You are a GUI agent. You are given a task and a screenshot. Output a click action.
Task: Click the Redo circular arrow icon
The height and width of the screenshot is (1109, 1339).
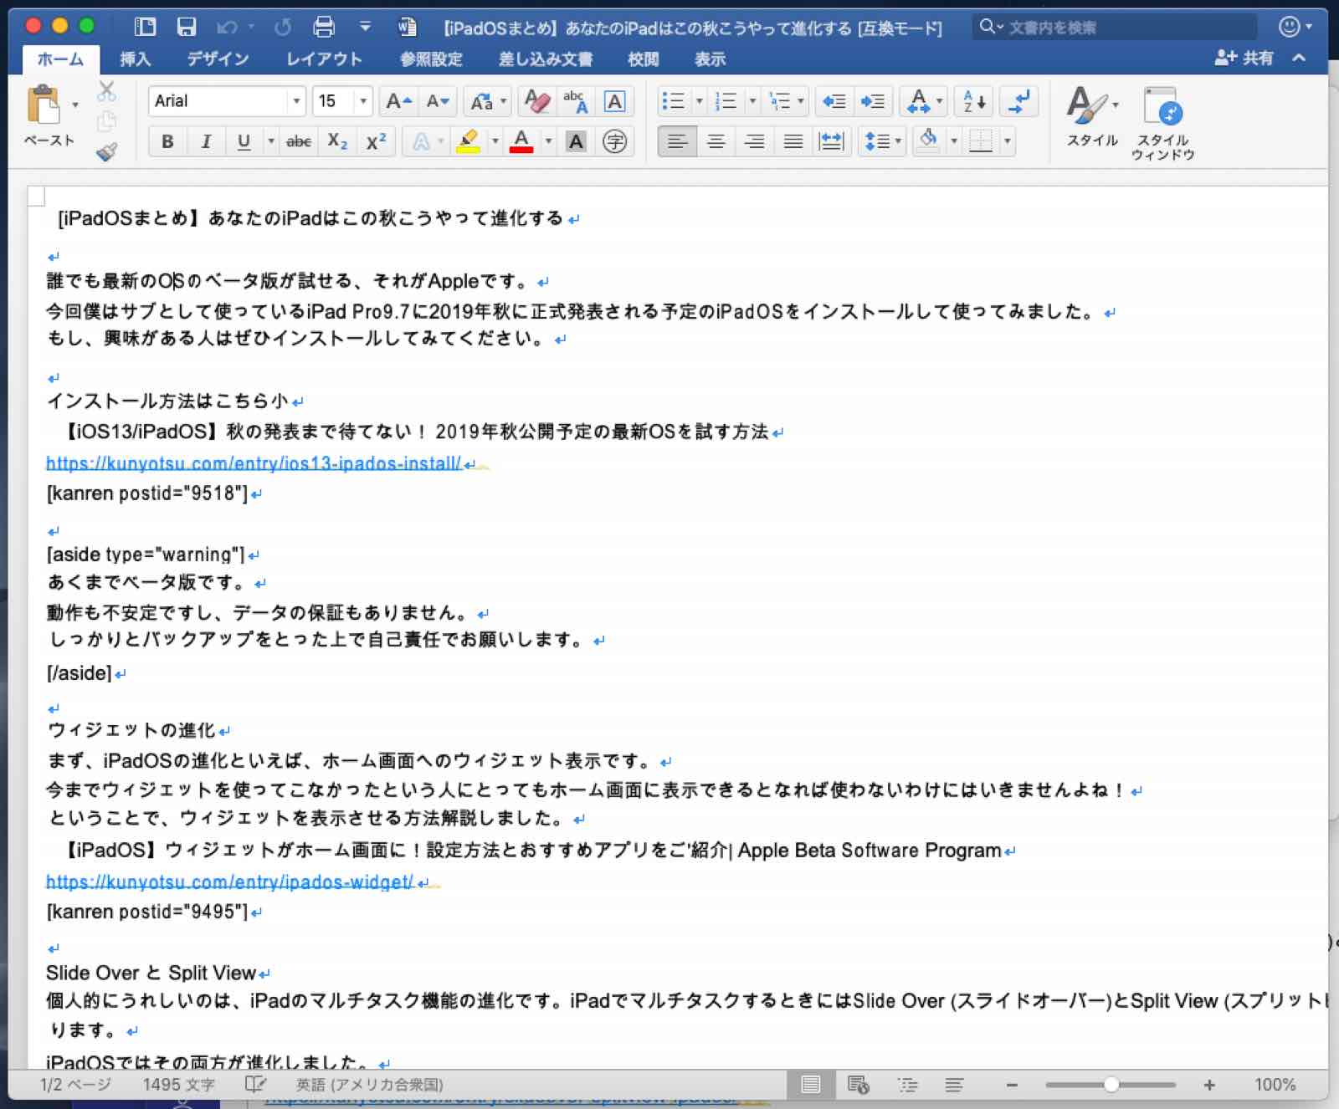coord(283,27)
